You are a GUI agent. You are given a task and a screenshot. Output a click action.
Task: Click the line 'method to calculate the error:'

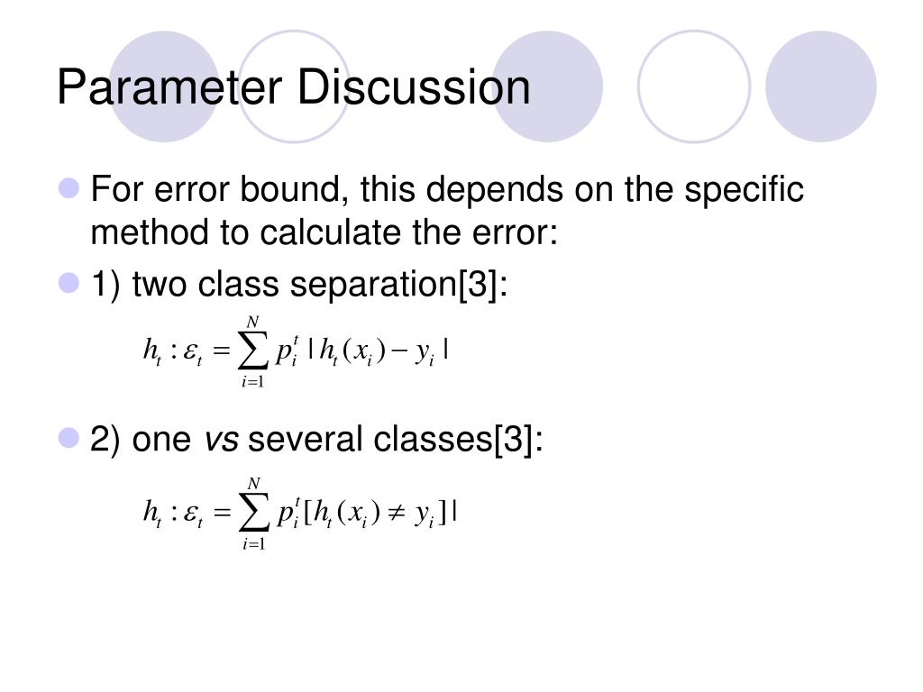[324, 232]
